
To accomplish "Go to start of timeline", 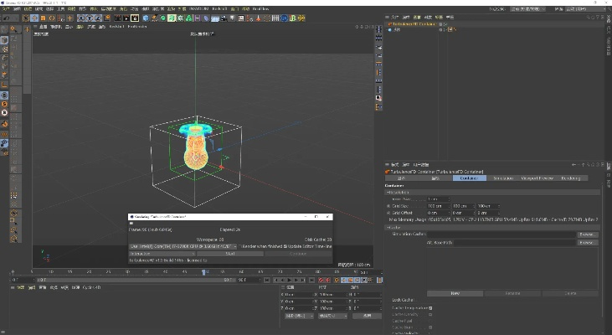I will [x=266, y=280].
